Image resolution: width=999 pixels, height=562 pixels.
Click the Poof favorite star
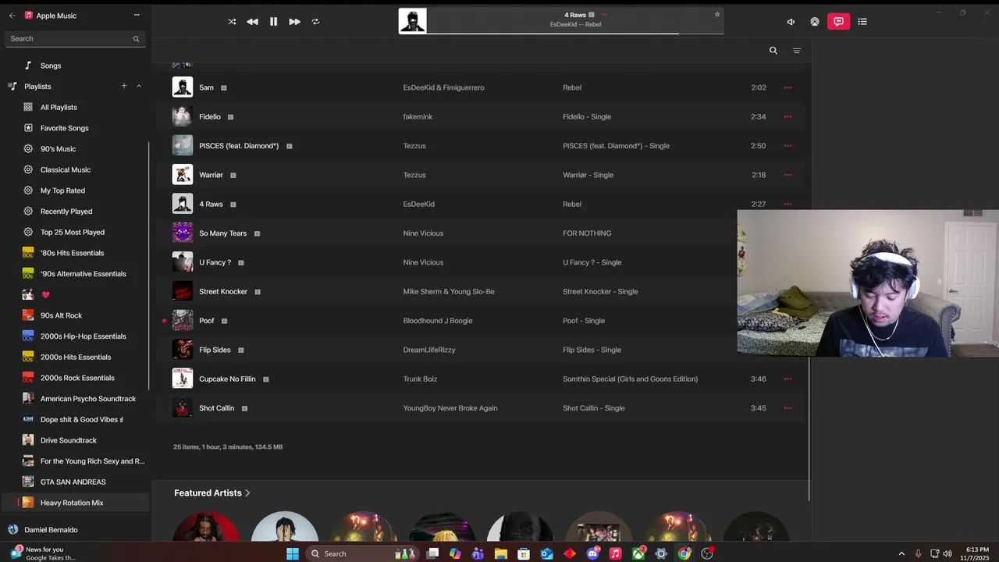pyautogui.click(x=164, y=321)
